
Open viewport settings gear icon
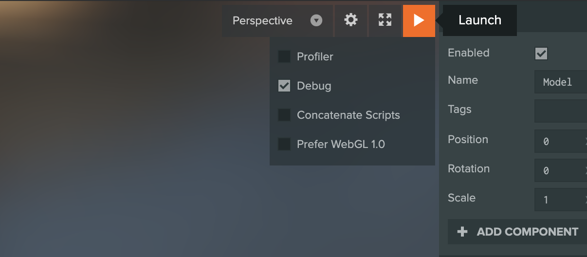point(350,20)
